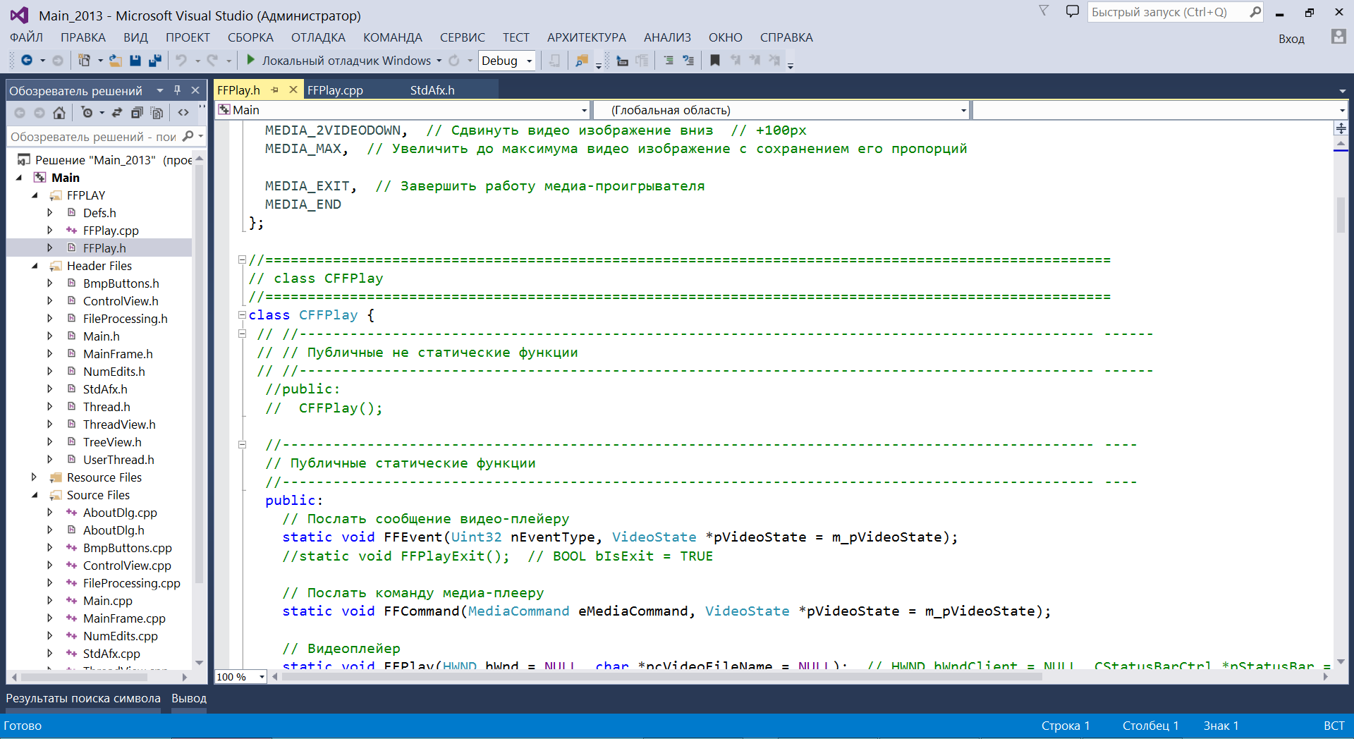Click the Вход sign-in link

pyautogui.click(x=1291, y=39)
